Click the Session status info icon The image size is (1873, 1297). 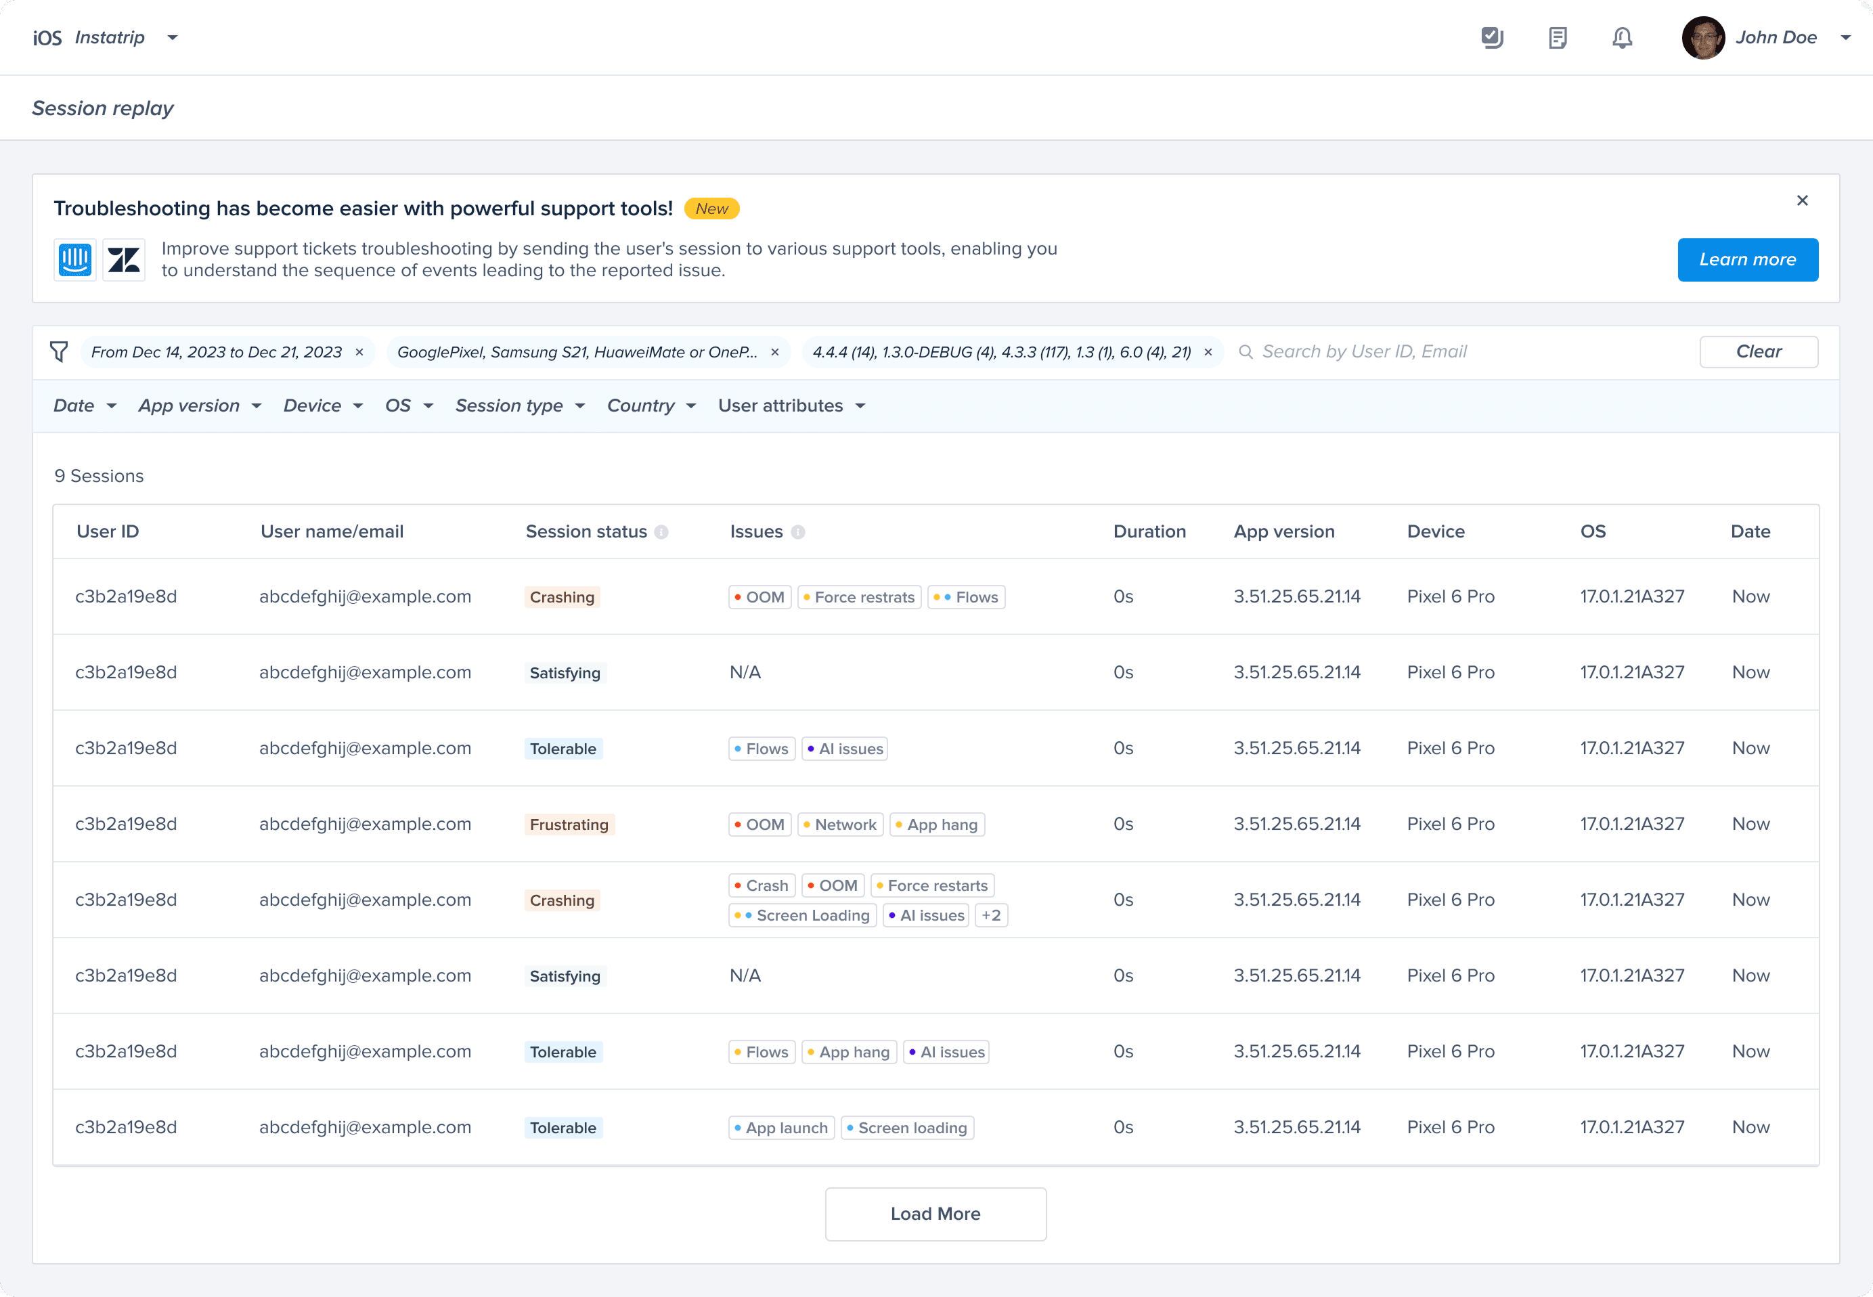point(661,532)
